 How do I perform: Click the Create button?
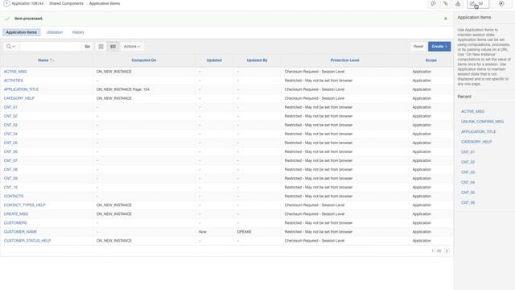[439, 47]
